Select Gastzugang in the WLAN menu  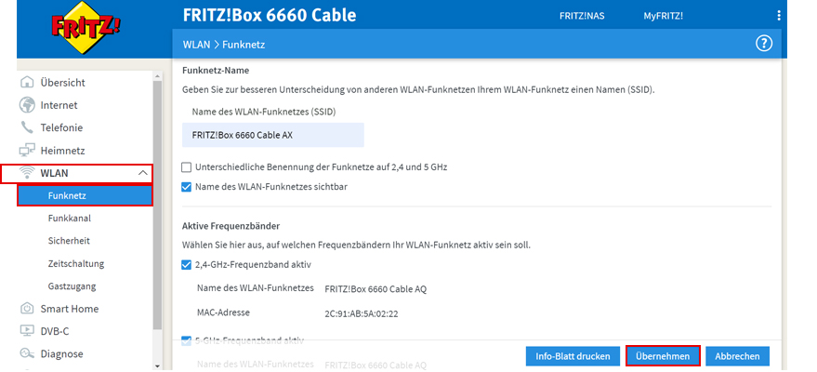pyautogui.click(x=72, y=286)
